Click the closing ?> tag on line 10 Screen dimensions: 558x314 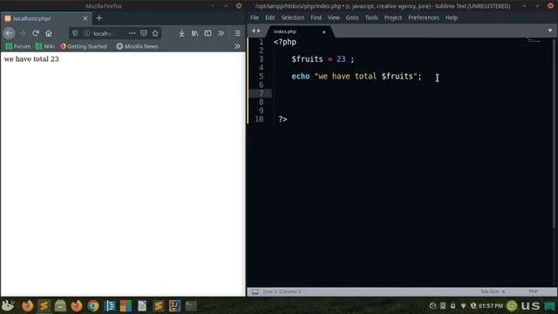coord(282,119)
